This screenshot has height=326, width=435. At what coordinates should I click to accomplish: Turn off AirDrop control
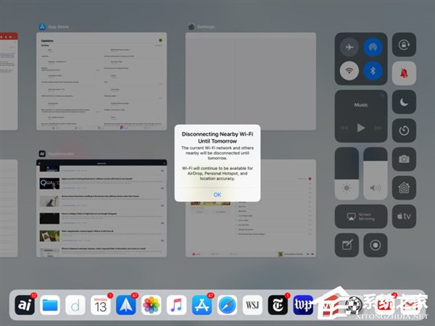pyautogui.click(x=375, y=45)
